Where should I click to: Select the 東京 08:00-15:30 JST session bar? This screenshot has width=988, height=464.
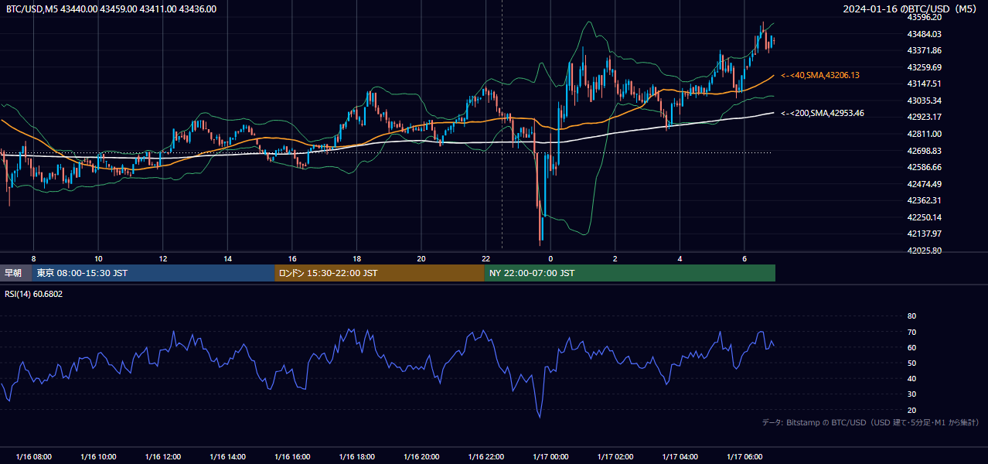(x=153, y=273)
